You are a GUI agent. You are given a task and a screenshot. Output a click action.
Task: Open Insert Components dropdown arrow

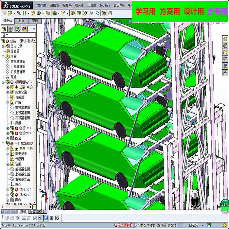14,14
